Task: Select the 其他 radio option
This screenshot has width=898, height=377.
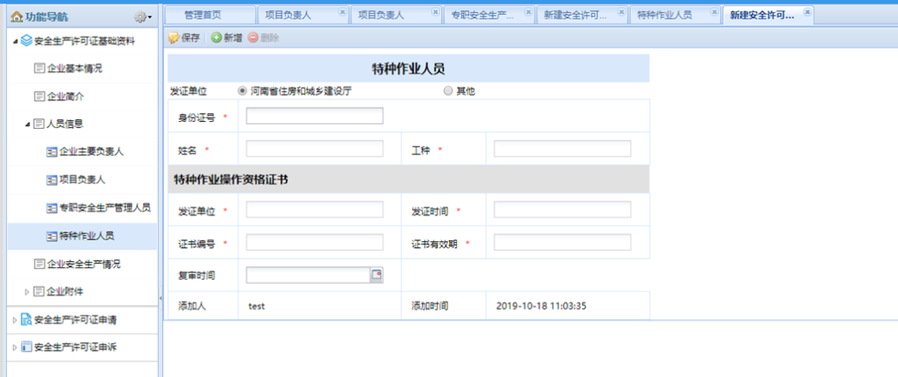Action: [x=448, y=90]
